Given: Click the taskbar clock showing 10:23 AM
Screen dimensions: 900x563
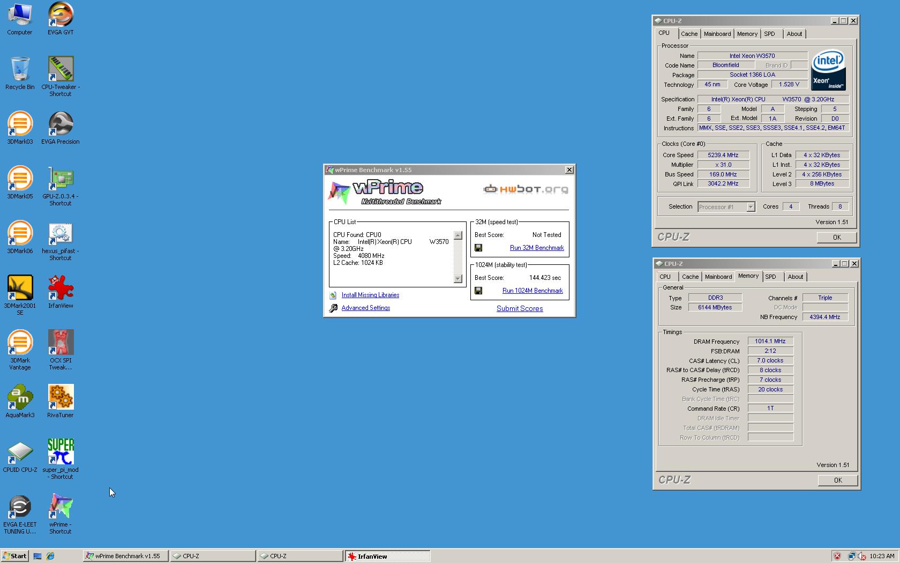Looking at the screenshot, I should (x=882, y=556).
